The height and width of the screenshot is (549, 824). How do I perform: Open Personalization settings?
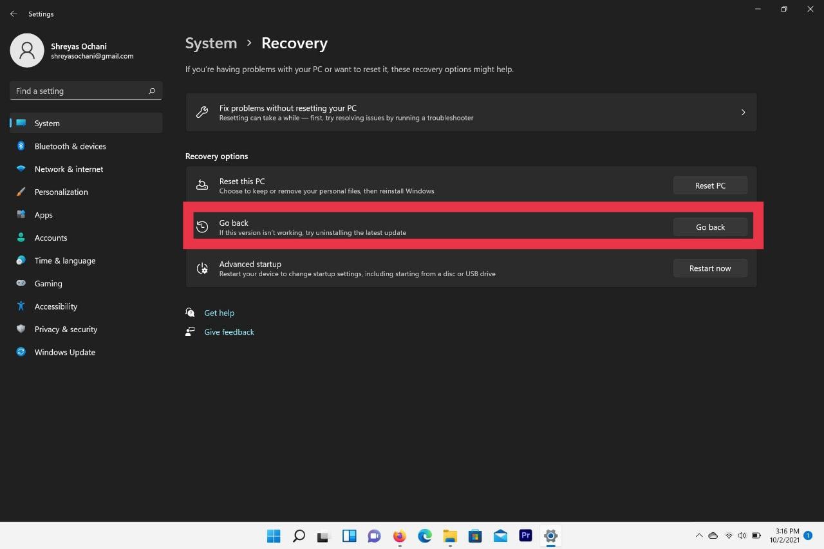pyautogui.click(x=86, y=192)
